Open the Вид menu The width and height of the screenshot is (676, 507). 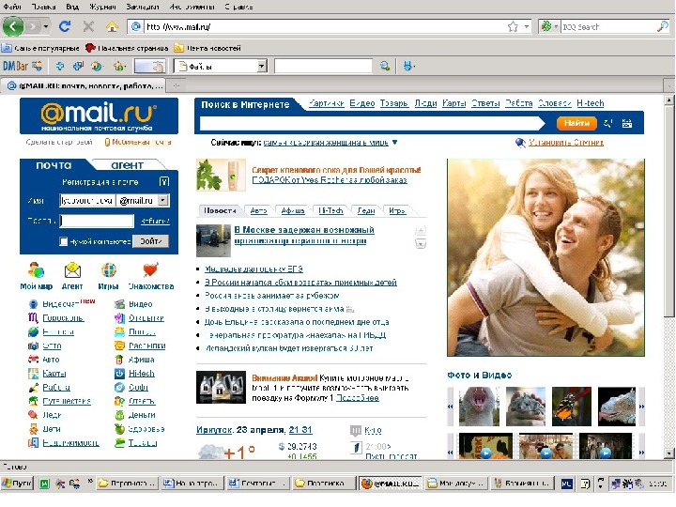(72, 7)
